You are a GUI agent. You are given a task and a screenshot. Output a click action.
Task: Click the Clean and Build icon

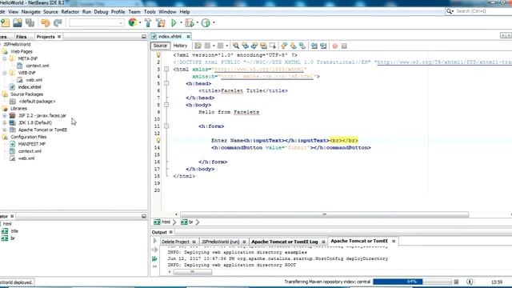(160, 22)
